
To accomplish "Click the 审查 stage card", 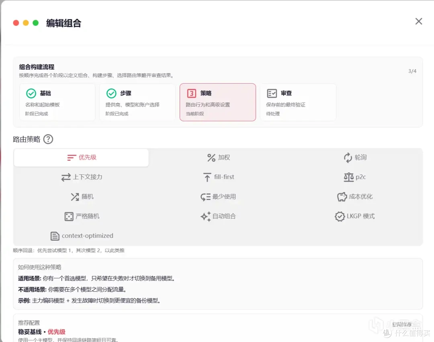I will 298,102.
